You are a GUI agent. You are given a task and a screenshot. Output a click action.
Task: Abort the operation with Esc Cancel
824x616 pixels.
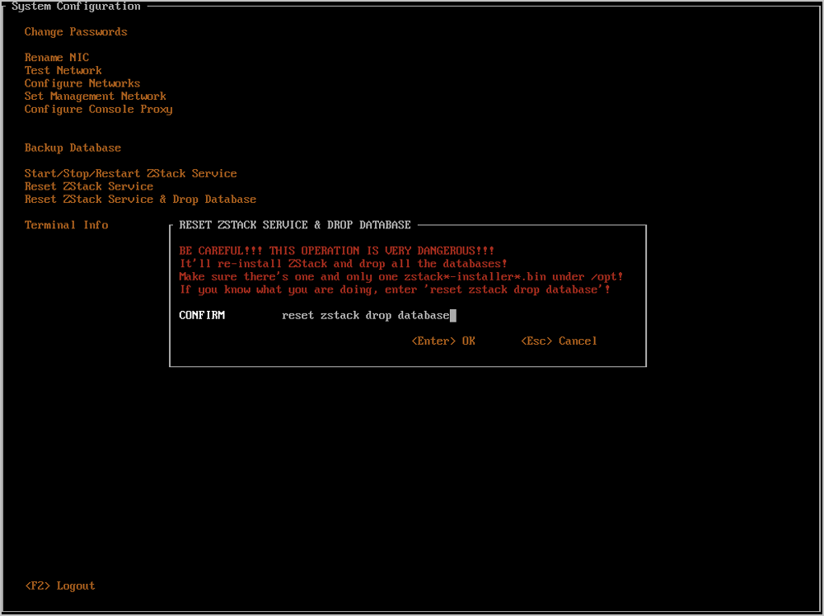(559, 341)
